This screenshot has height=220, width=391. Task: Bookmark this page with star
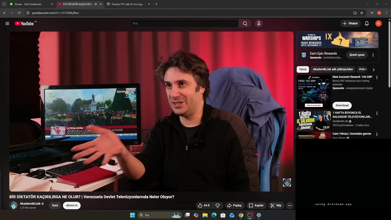click(362, 13)
